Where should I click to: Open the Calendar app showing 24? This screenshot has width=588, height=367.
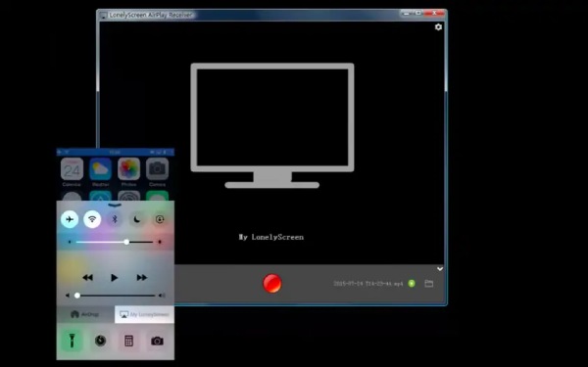coord(72,169)
